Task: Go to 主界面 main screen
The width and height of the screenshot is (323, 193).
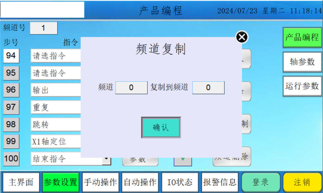Action: tap(21, 182)
